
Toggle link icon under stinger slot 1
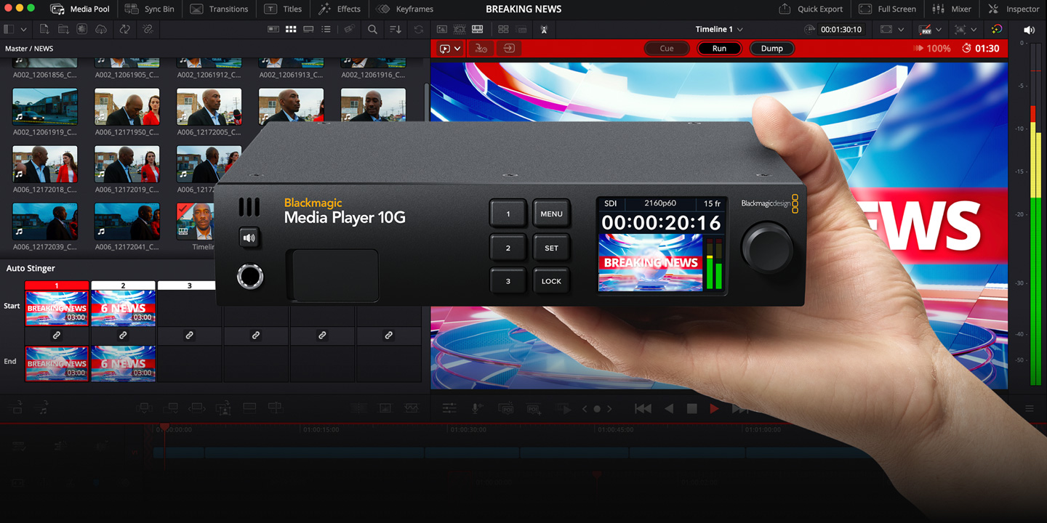point(57,336)
